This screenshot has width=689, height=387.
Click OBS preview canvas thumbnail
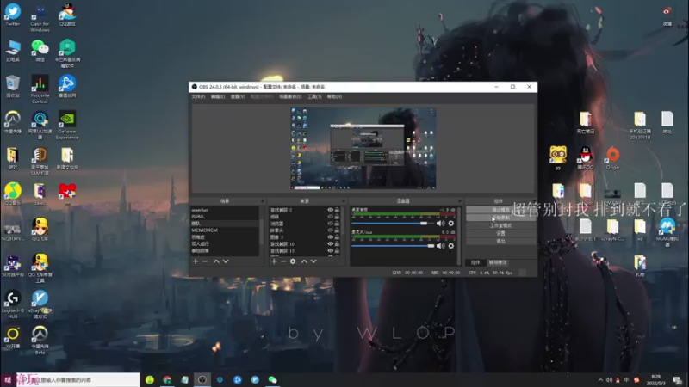tap(363, 148)
